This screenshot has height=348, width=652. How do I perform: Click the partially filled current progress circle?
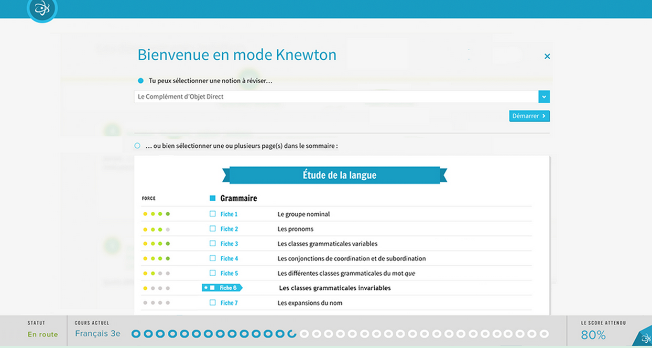tap(292, 334)
